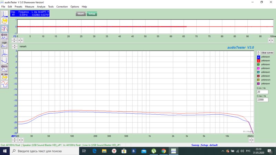Toggle the magenta curve A swatch

(x=258, y=68)
